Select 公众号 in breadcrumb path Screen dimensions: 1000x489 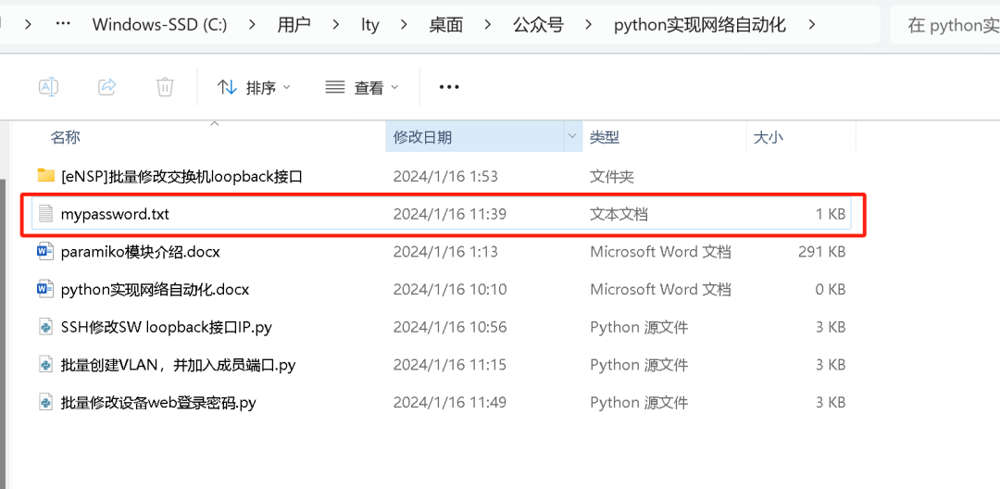[538, 25]
